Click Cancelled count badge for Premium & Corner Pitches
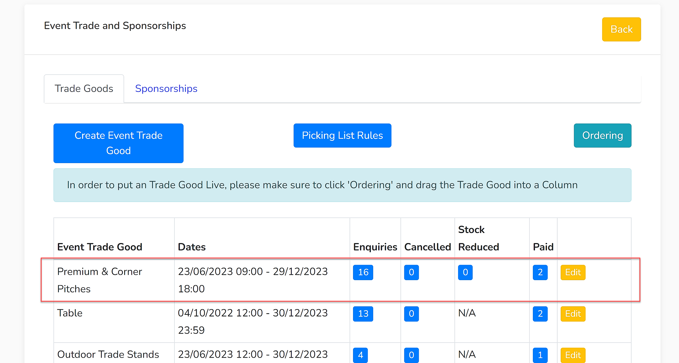Screen dimensions: 679x363 tap(411, 272)
